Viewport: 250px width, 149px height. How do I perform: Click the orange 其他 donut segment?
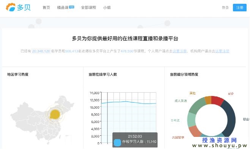click(208, 100)
